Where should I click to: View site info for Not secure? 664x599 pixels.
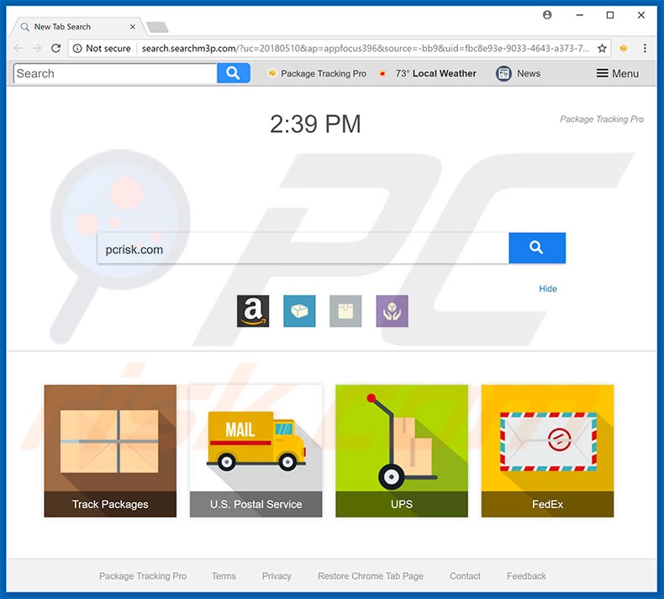pos(102,48)
